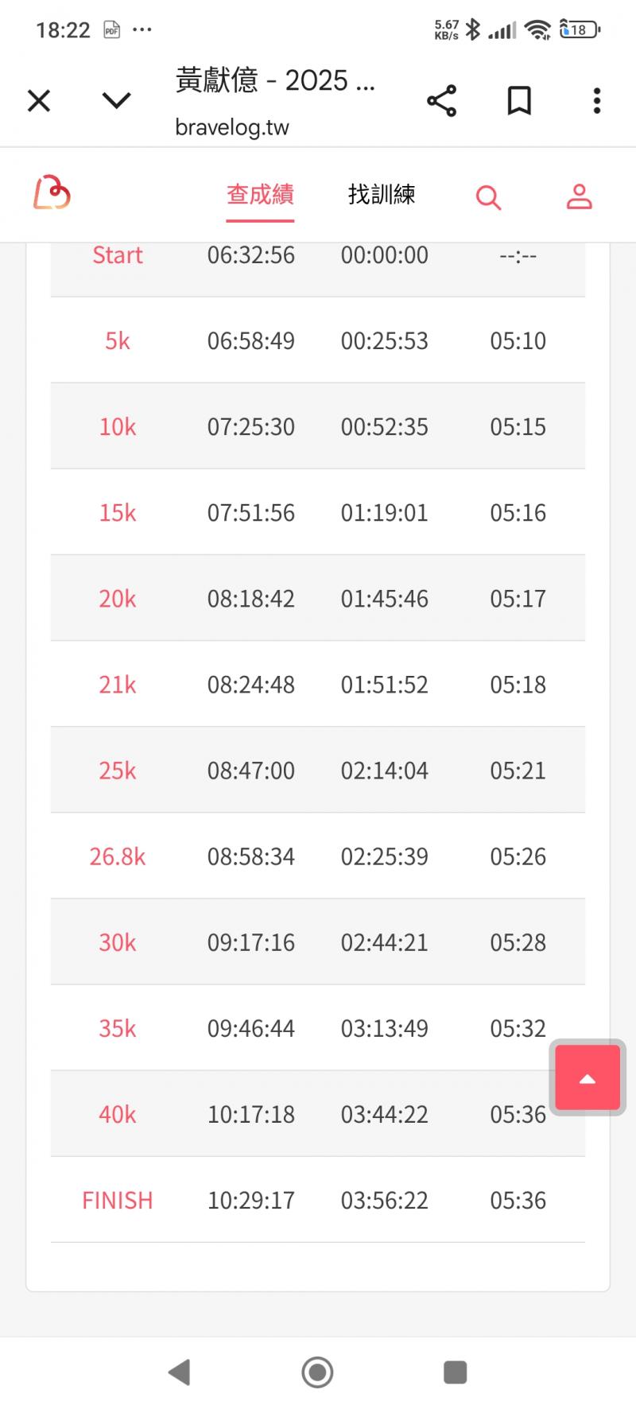This screenshot has width=636, height=1413.
Task: Switch to 查成績 tab
Action: (x=260, y=195)
